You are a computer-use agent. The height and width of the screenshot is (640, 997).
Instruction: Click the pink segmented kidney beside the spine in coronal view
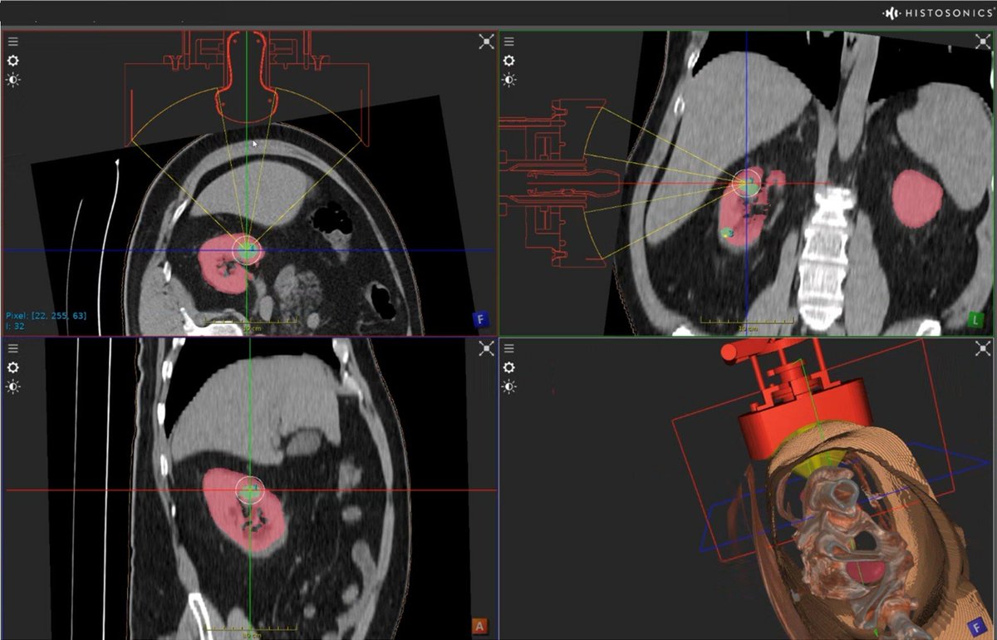[x=918, y=199]
